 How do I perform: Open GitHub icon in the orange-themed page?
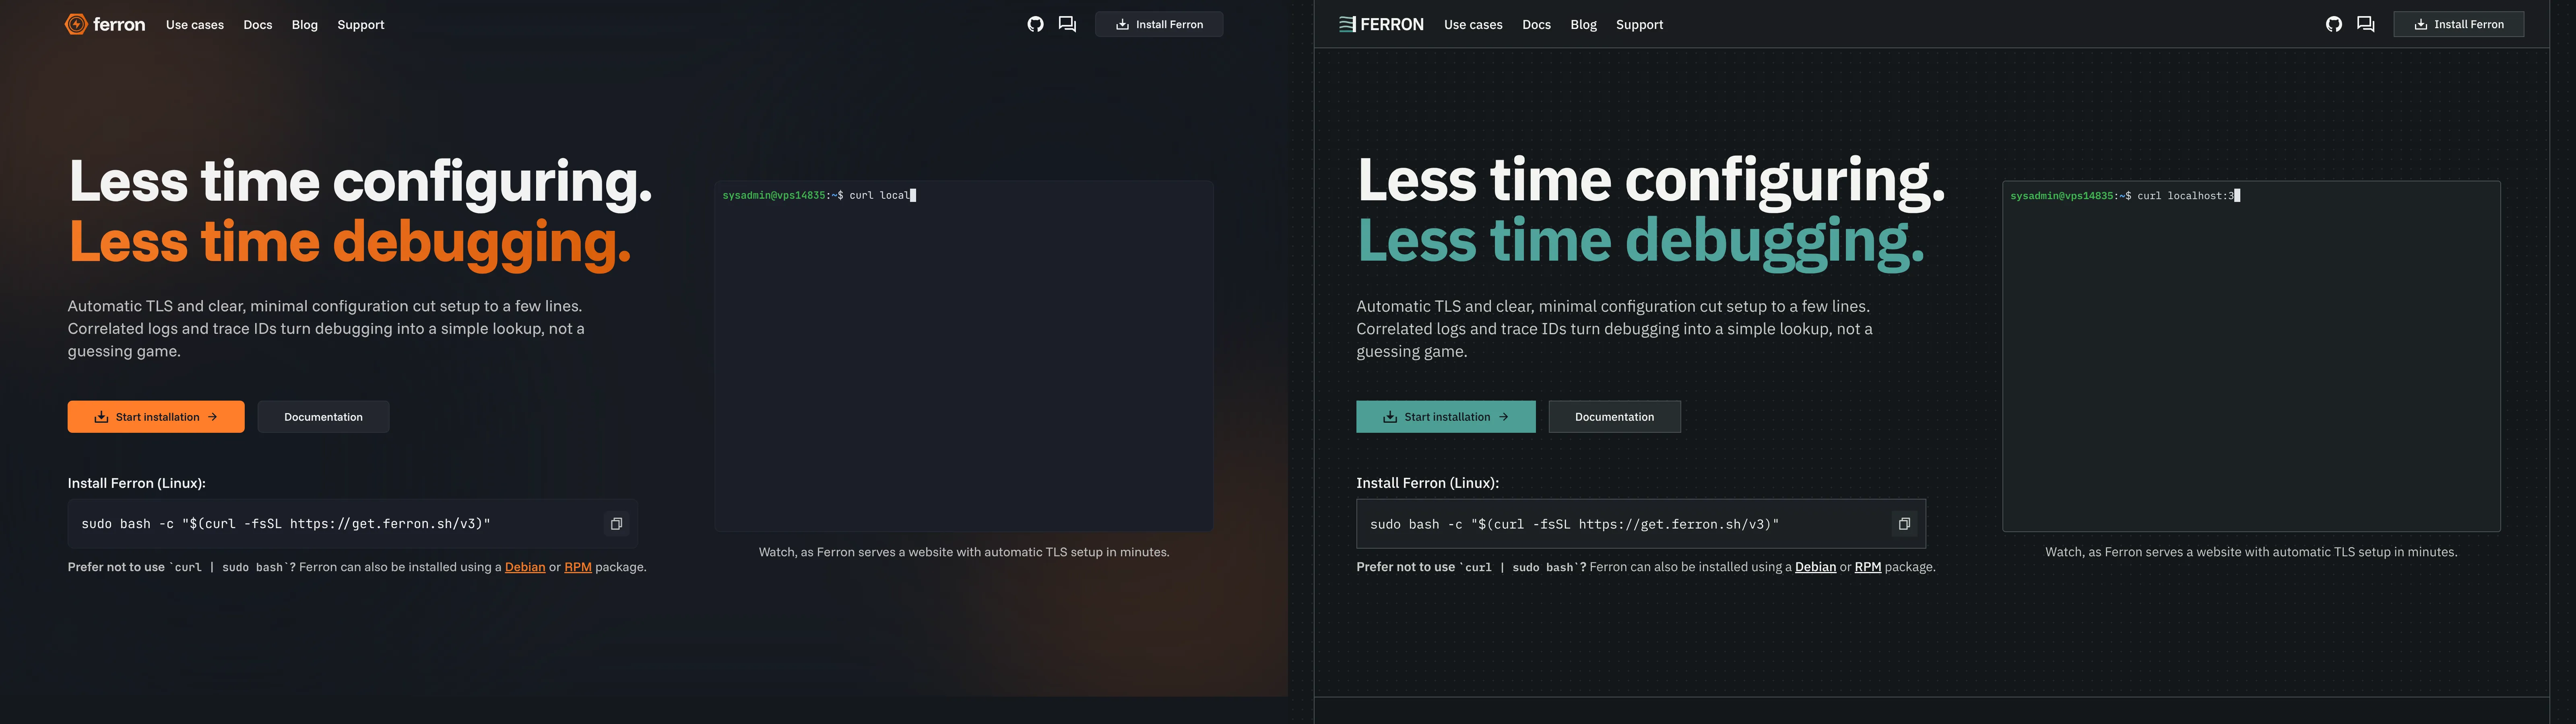coord(1035,24)
